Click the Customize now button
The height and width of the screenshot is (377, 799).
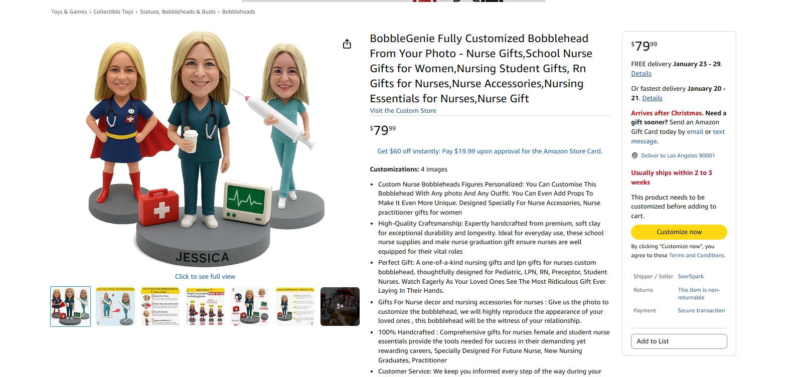679,232
